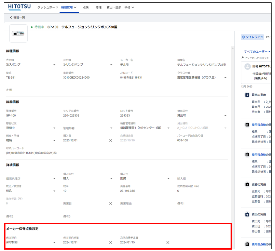The height and width of the screenshot is (251, 275).
Task: Clear the 次回点検予定日 date with its X
Action: point(168,242)
